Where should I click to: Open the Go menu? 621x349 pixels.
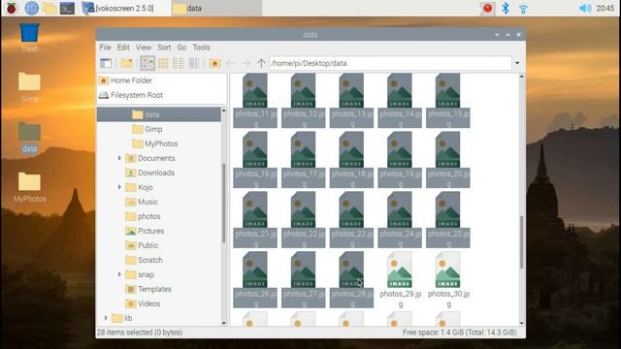tap(181, 48)
